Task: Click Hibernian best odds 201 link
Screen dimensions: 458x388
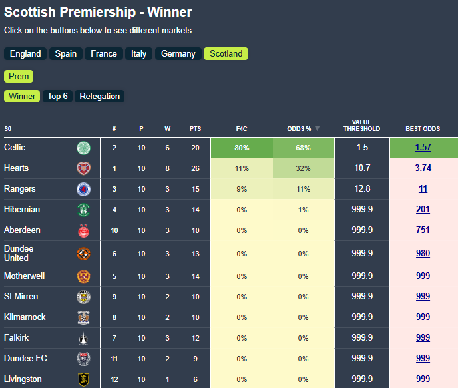Action: pyautogui.click(x=423, y=210)
